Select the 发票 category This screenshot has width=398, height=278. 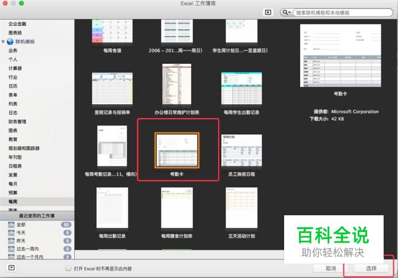click(x=13, y=175)
